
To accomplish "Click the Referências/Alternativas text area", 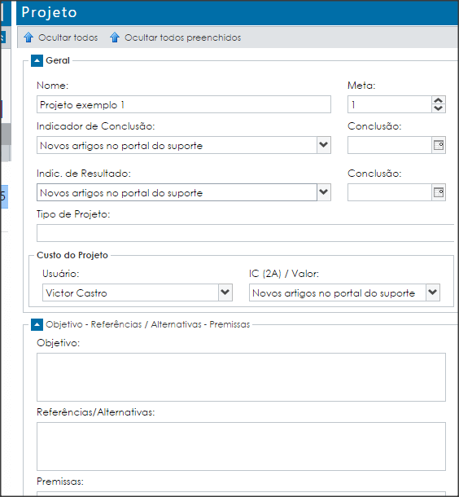I will point(241,446).
